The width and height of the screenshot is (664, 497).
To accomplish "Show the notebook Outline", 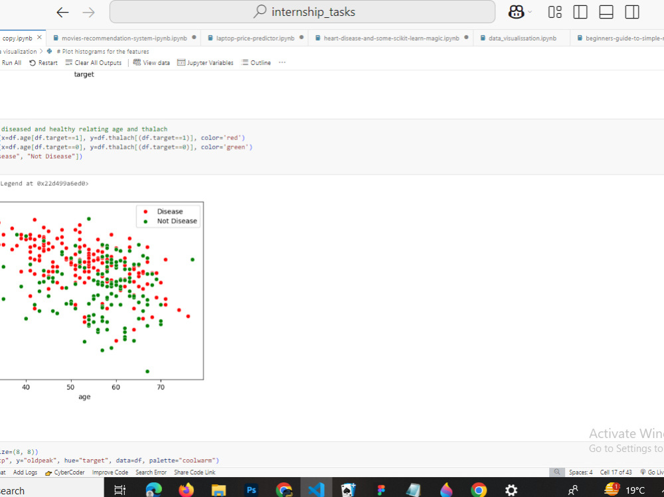I will 256,62.
